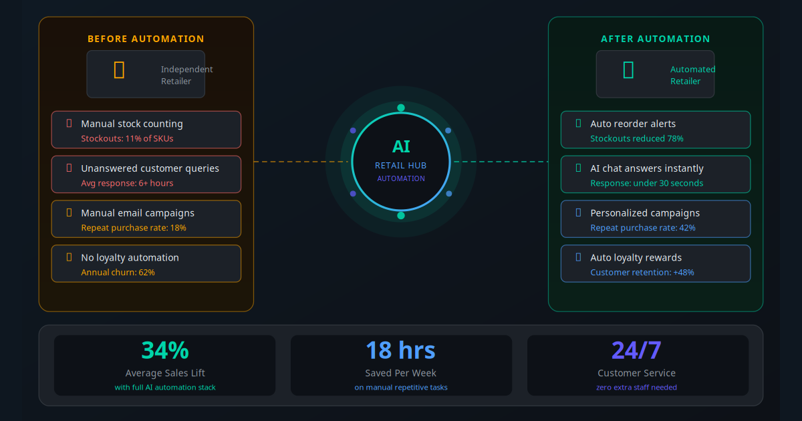Click text Customer retention: +48%
802x421 pixels.
pyautogui.click(x=642, y=273)
